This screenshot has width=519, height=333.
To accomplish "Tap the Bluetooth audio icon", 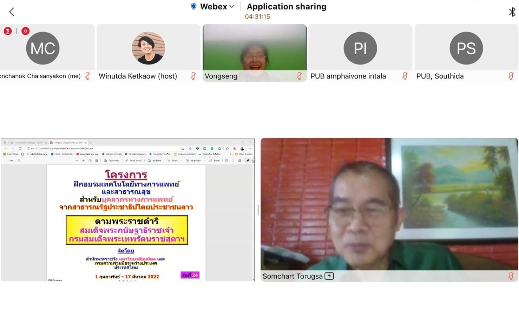I will pos(512,12).
